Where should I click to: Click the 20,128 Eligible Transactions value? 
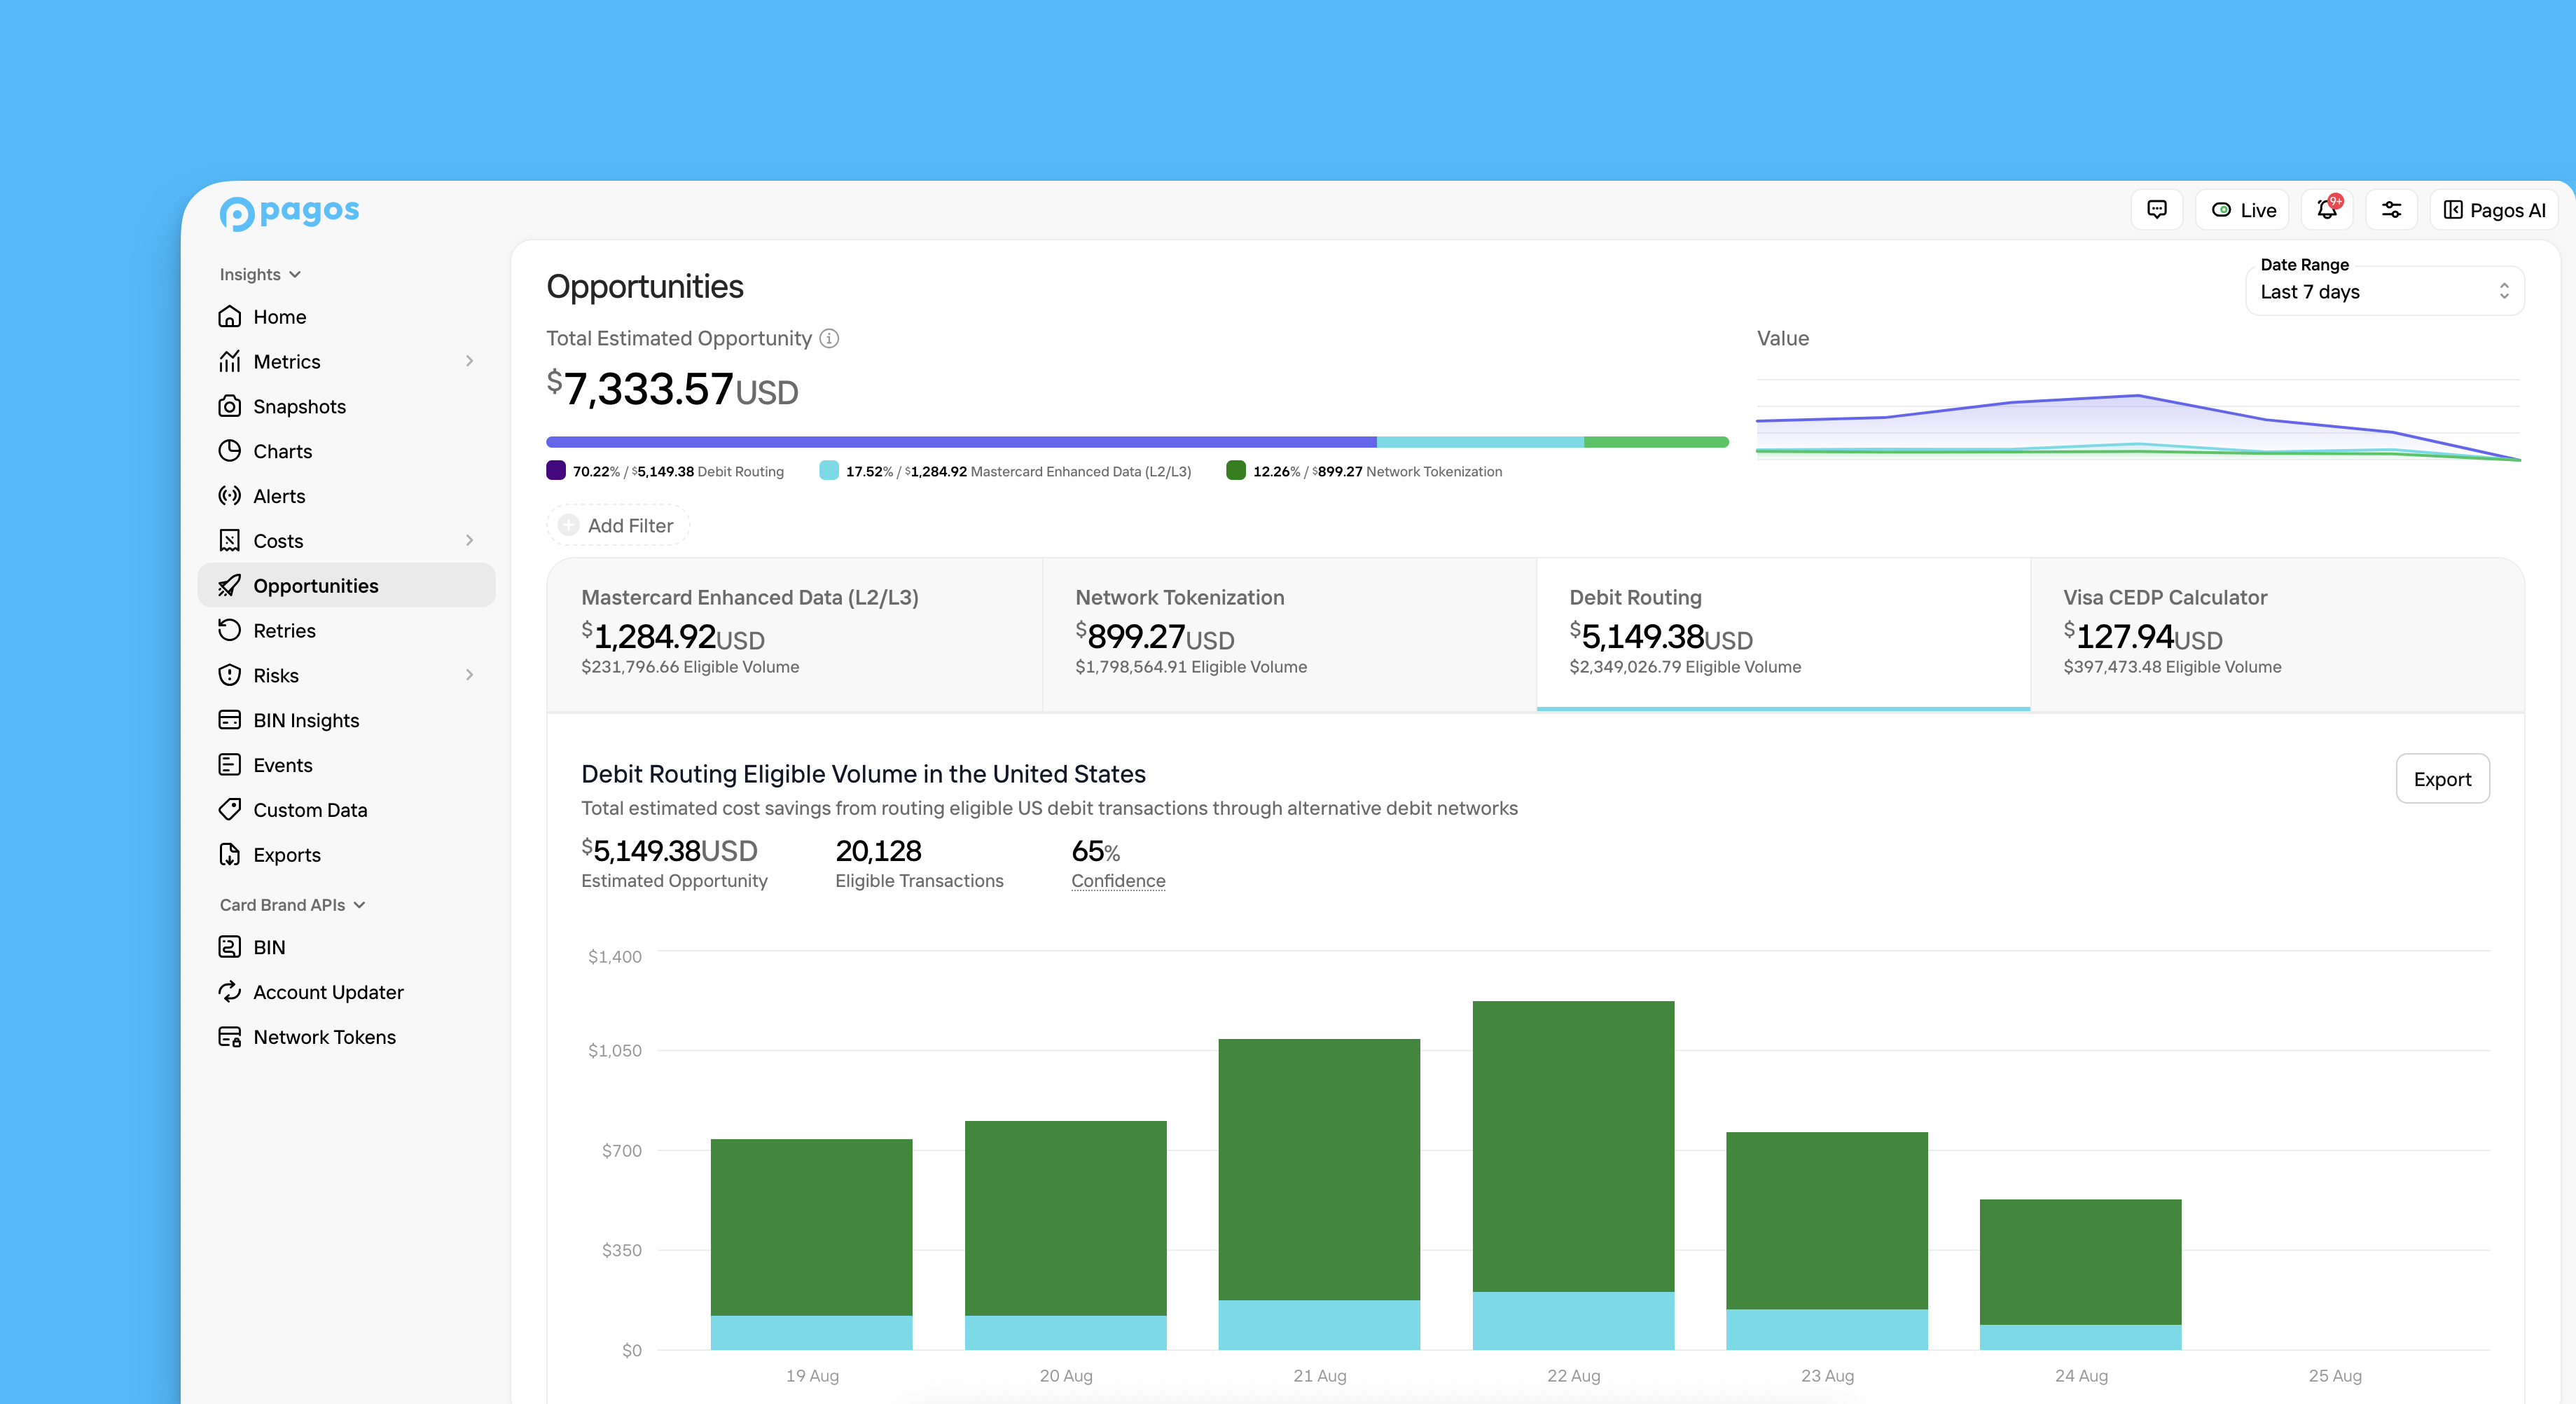pos(878,851)
